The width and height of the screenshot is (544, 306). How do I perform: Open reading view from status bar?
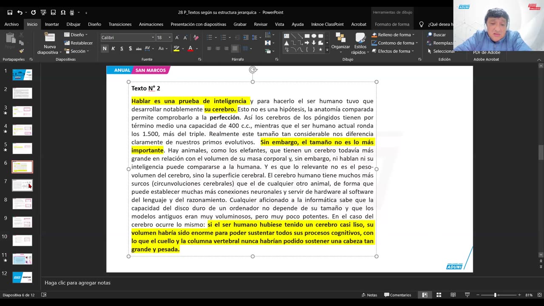tap(453, 295)
